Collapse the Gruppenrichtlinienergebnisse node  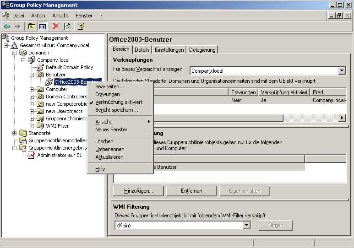15,148
